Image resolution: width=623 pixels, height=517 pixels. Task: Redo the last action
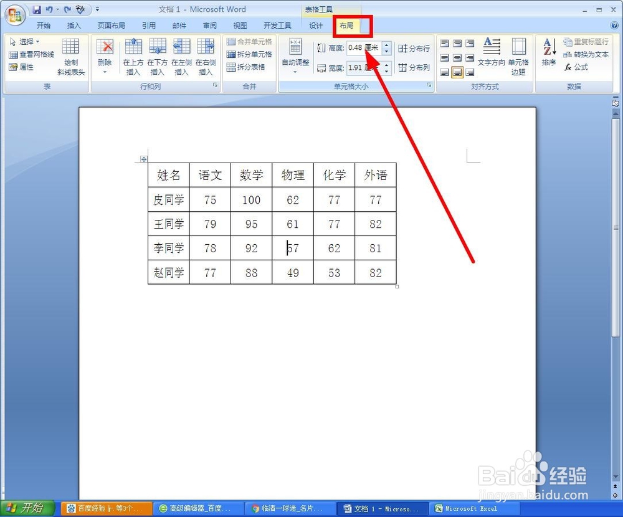pos(67,9)
